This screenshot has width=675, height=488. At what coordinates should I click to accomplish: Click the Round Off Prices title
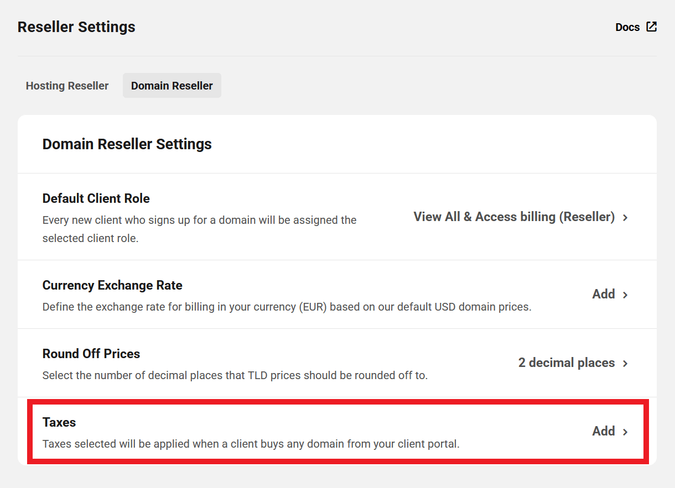pyautogui.click(x=91, y=354)
